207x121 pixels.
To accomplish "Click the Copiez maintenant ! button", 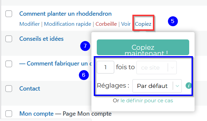I will tap(143, 47).
